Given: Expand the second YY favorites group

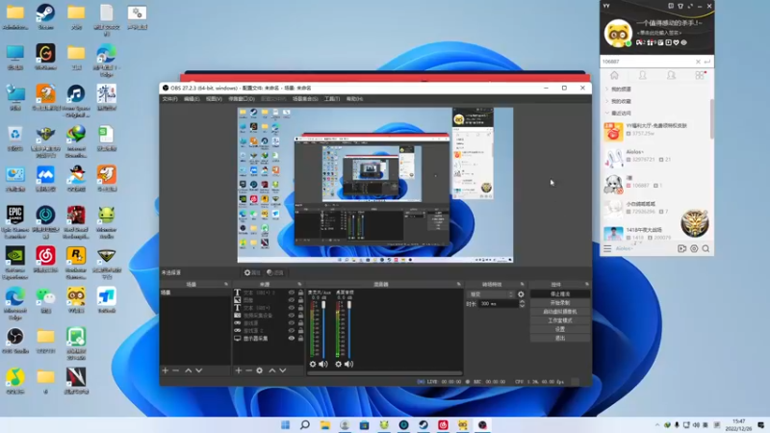Looking at the screenshot, I should pyautogui.click(x=607, y=101).
